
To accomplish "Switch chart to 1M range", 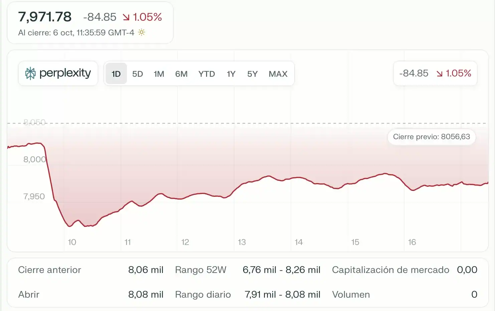I will pos(159,74).
